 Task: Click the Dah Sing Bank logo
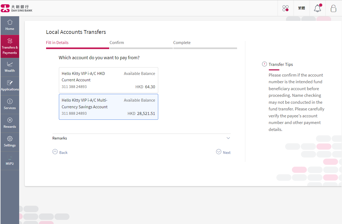click(17, 8)
